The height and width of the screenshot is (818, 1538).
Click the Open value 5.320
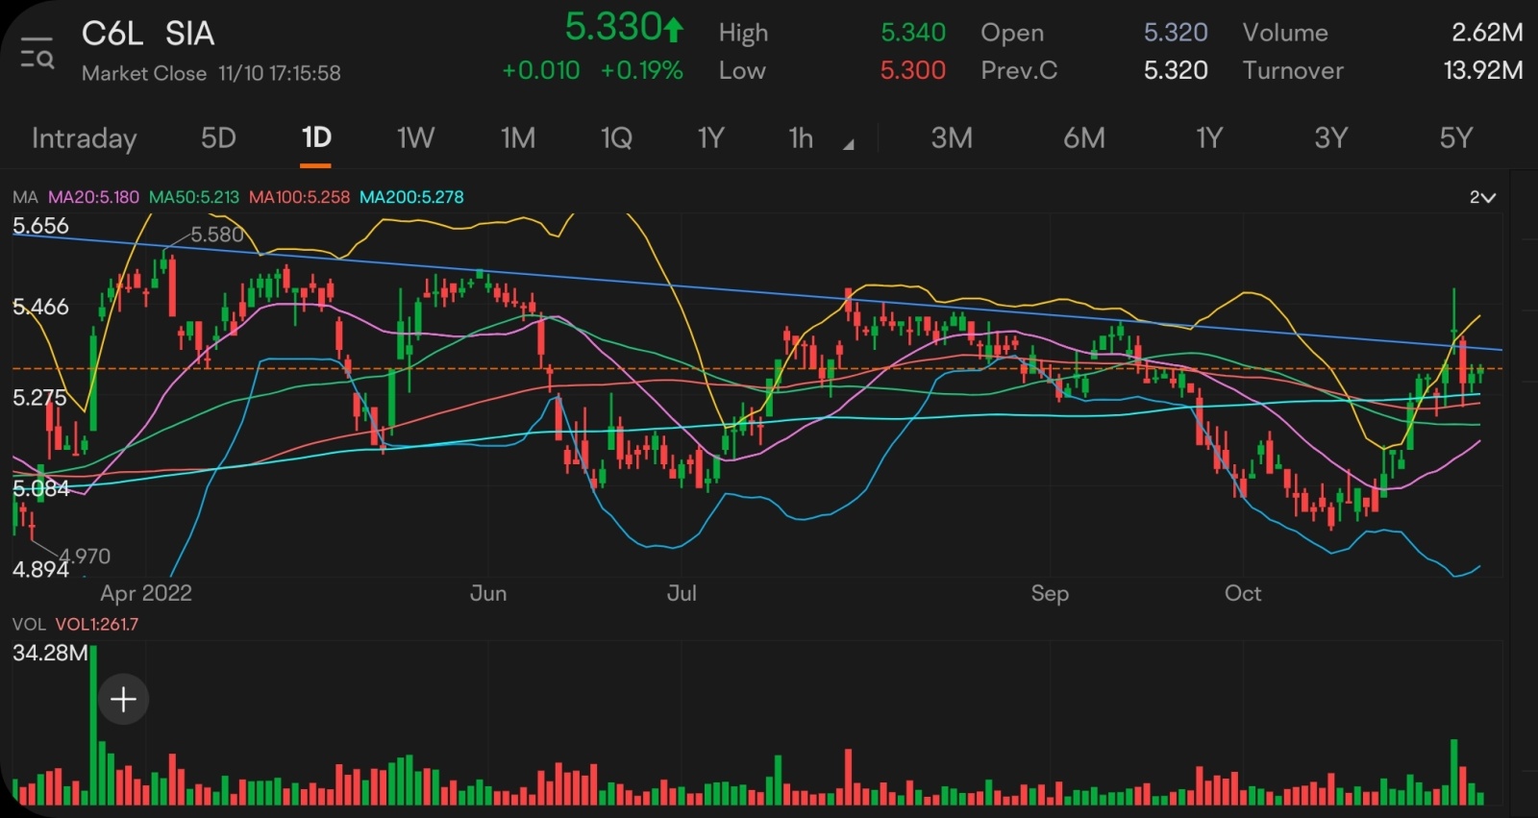pos(1176,33)
